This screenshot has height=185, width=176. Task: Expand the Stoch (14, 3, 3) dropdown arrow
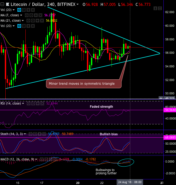pyautogui.click(x=25, y=134)
